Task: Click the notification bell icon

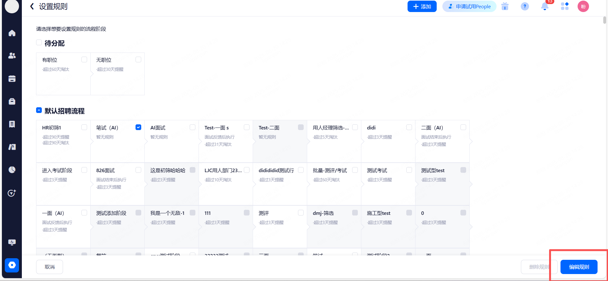Action: (545, 6)
